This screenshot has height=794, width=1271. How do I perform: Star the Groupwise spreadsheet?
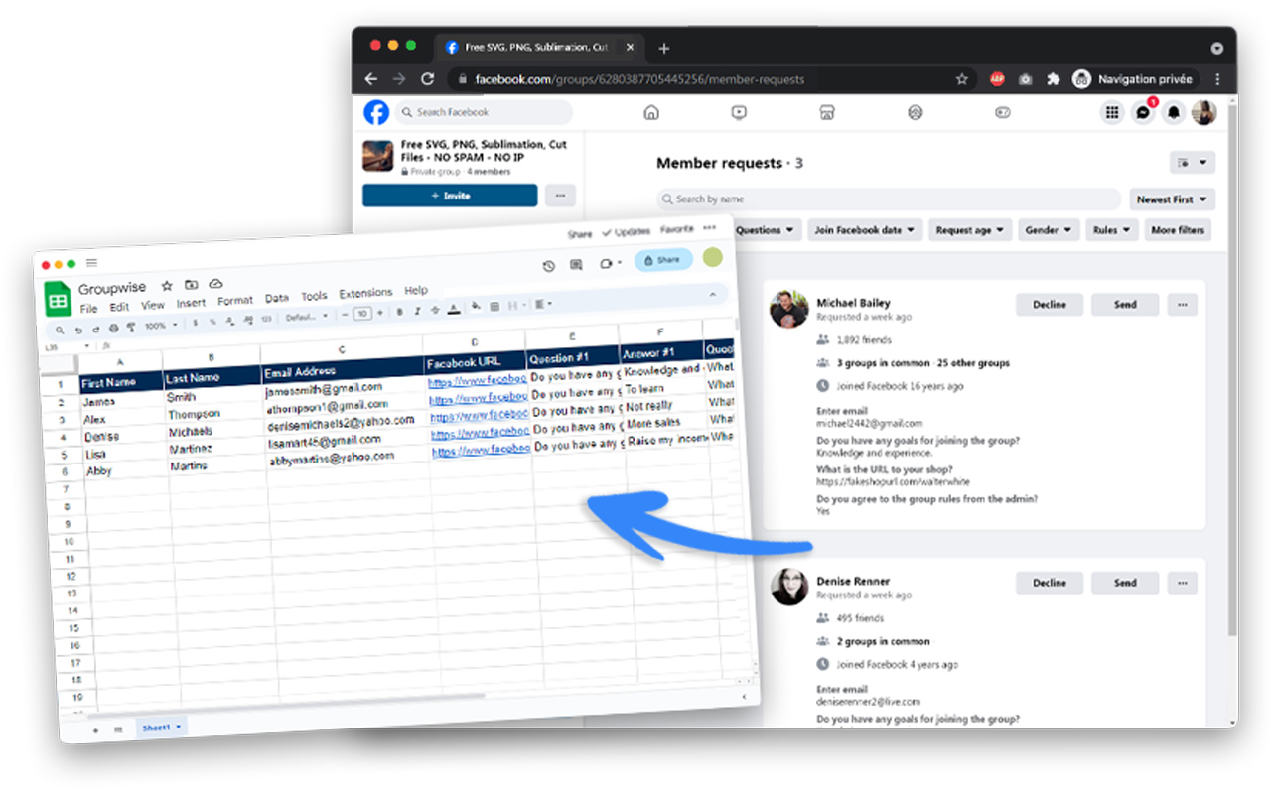tap(167, 286)
